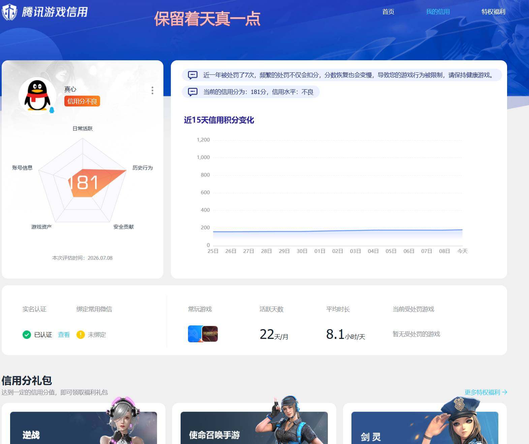Click the 保留着天真一点 banner title
The width and height of the screenshot is (529, 444).
coord(207,19)
